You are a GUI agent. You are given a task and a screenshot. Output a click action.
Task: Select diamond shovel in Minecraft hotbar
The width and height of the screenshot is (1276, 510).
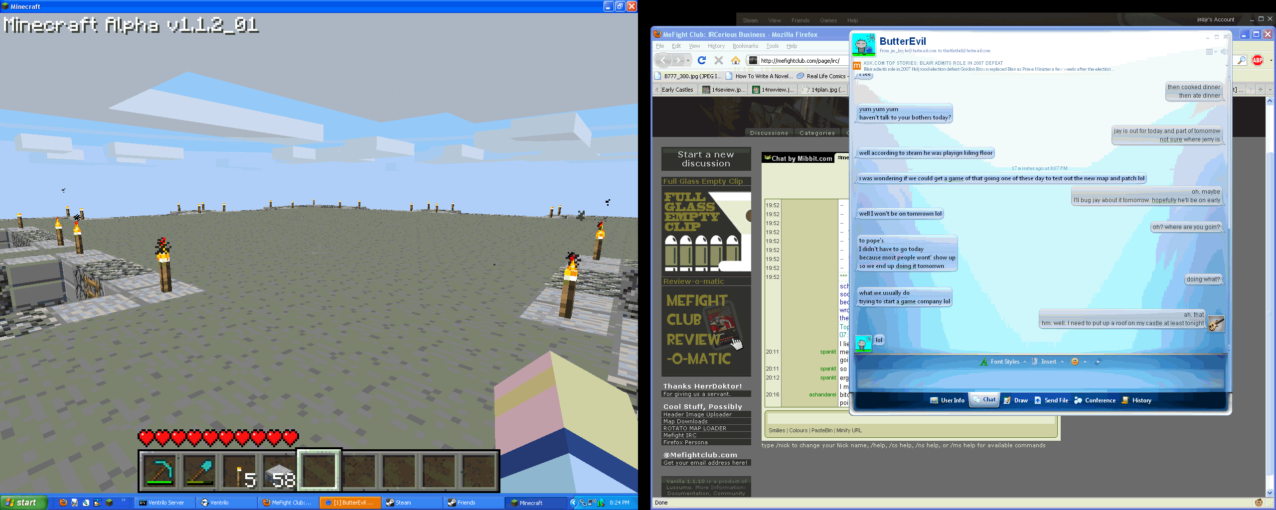[x=199, y=471]
